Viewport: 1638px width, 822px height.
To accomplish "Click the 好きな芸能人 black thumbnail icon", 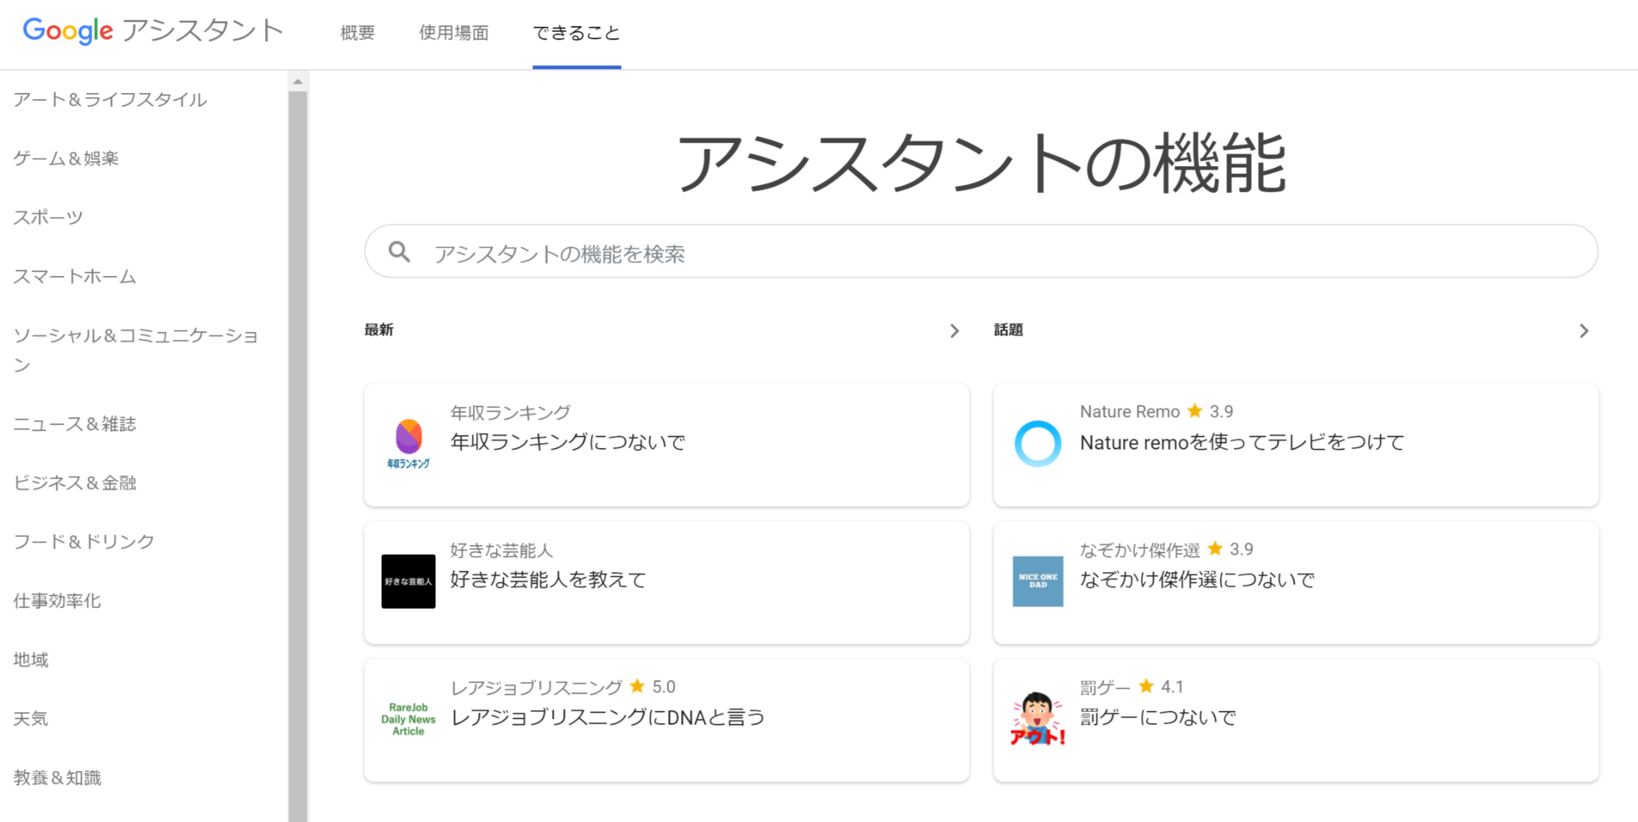I will [x=408, y=581].
